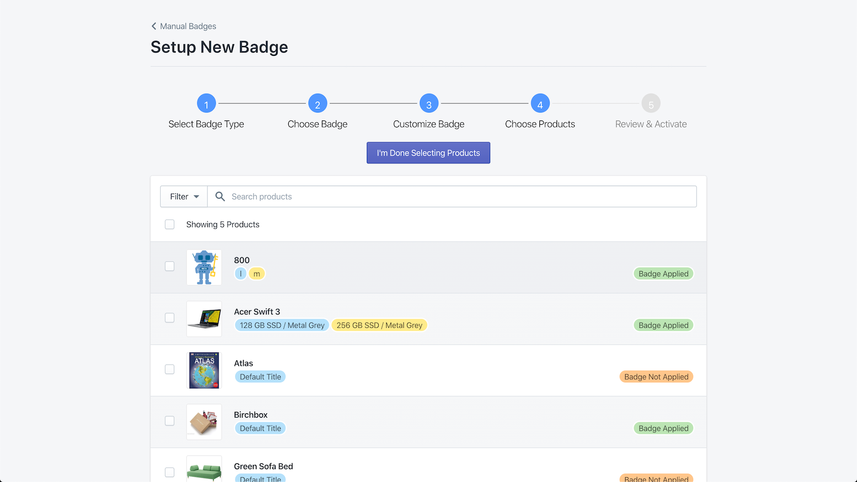The height and width of the screenshot is (482, 857).
Task: Check the checkbox for Acer Swift 3
Action: [x=170, y=318]
